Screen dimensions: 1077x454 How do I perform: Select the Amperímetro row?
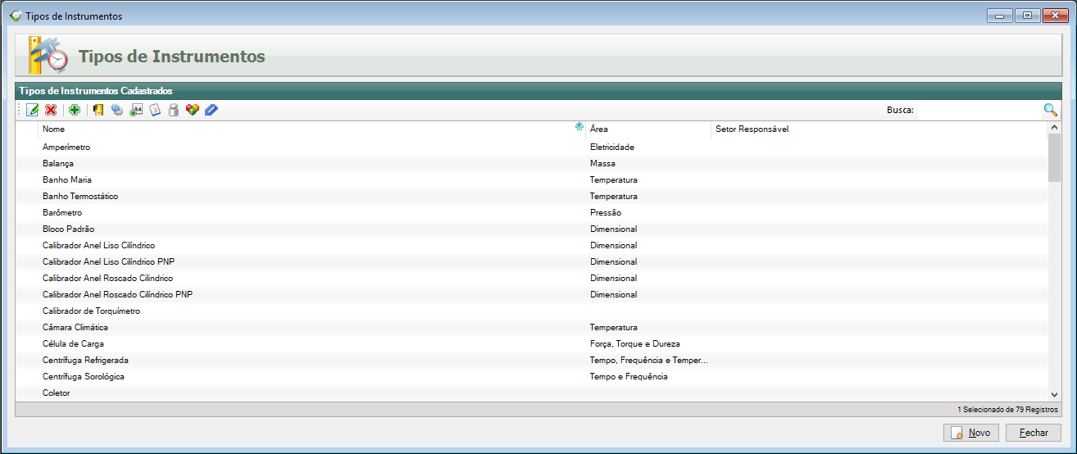(x=531, y=148)
